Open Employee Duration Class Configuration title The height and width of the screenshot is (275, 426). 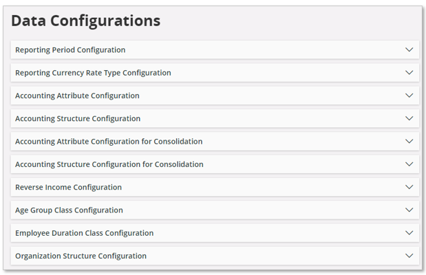84,233
